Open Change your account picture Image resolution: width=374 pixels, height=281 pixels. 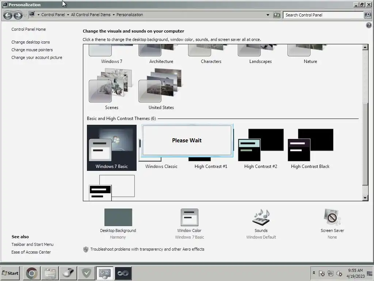coord(37,57)
